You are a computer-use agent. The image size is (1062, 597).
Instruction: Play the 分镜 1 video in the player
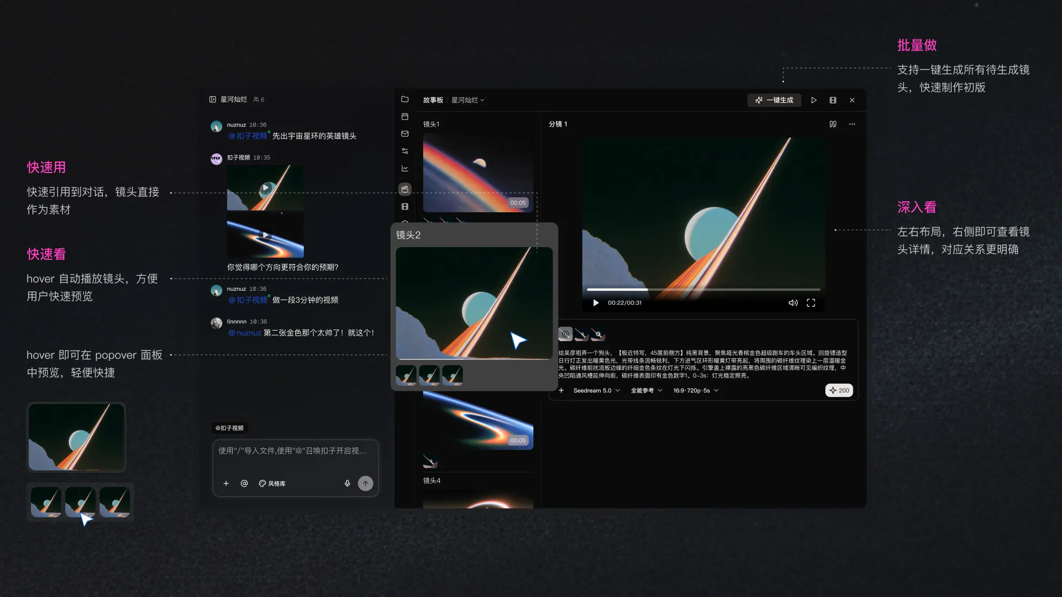(596, 303)
